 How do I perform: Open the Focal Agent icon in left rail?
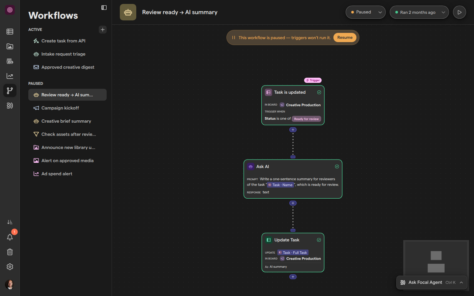[10, 106]
